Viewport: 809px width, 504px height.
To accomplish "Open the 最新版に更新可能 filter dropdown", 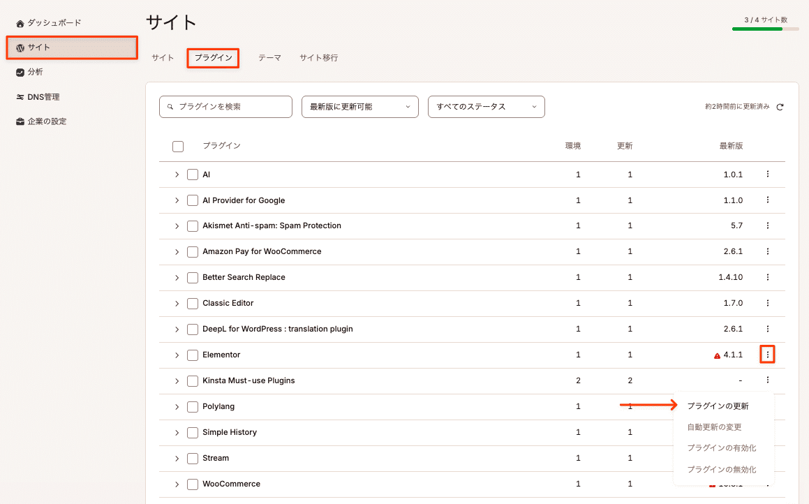I will click(360, 107).
